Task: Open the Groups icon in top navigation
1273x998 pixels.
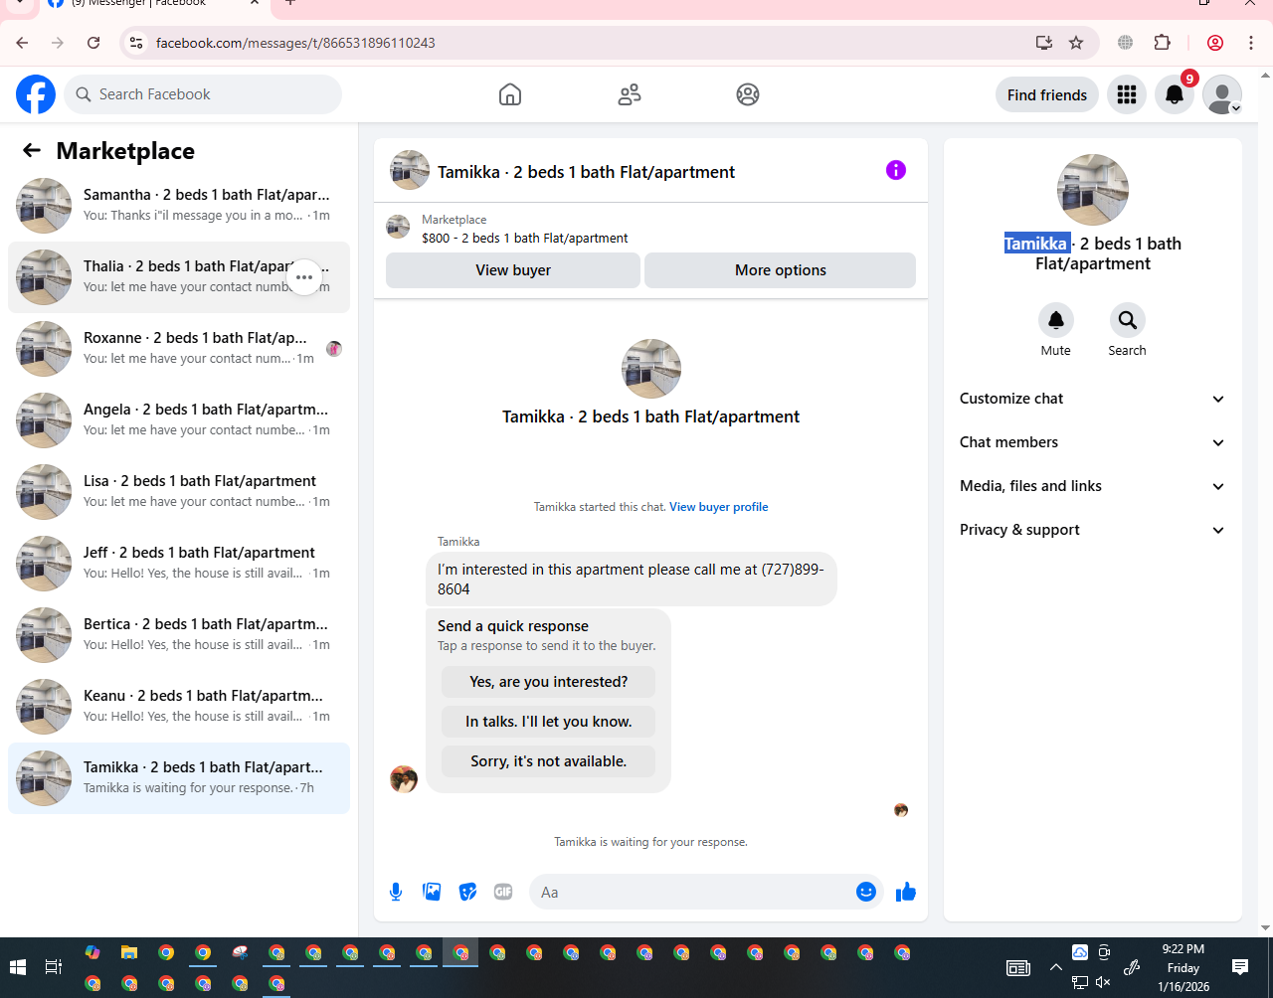Action: click(x=748, y=94)
